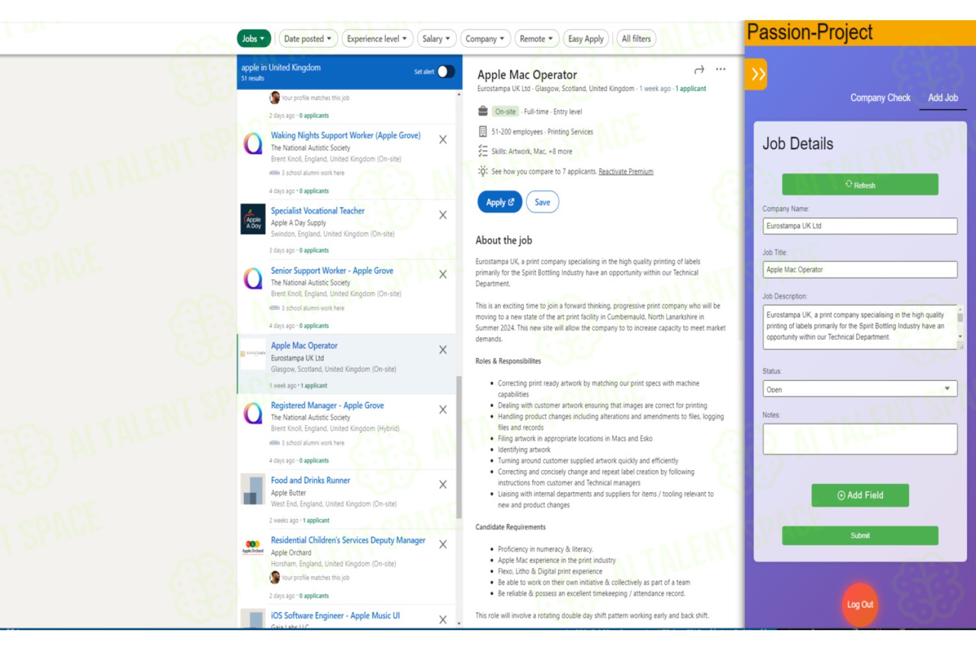Collapse Passion-Project panel with double-chevron
This screenshot has width=976, height=651.
click(x=757, y=74)
